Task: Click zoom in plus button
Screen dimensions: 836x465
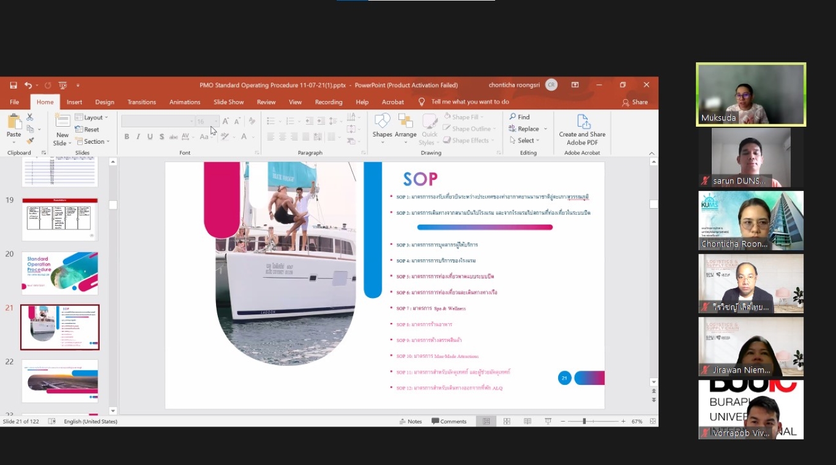Action: pos(624,421)
